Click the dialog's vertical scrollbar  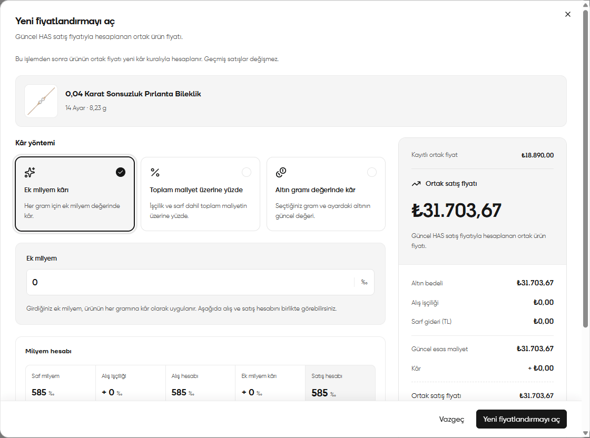tap(585, 169)
